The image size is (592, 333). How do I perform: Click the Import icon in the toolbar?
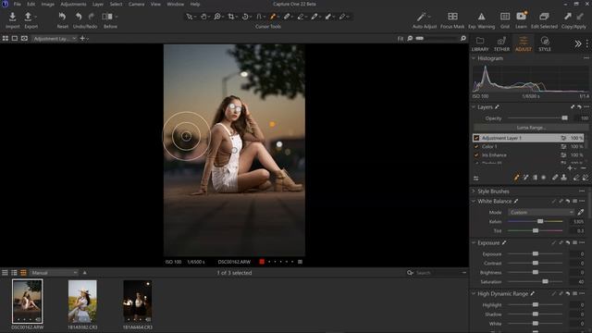pyautogui.click(x=12, y=17)
